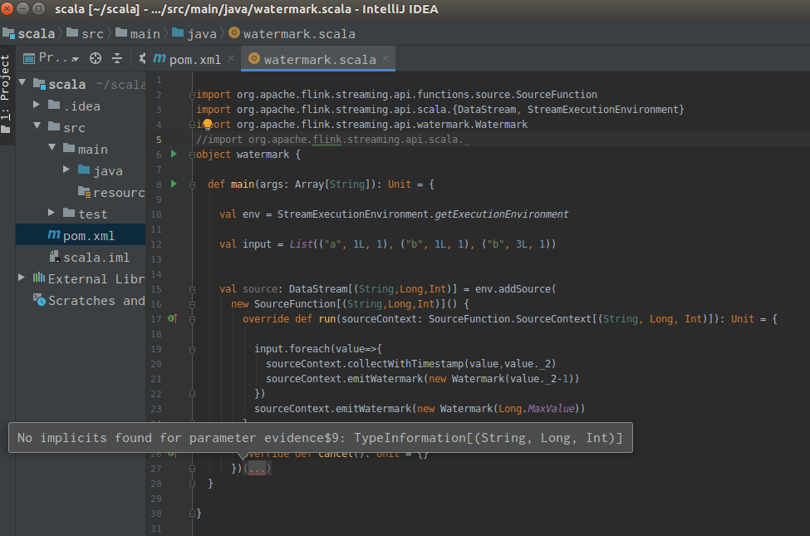Click the main breadcrumb in navigation bar
810x536 pixels.
[137, 33]
